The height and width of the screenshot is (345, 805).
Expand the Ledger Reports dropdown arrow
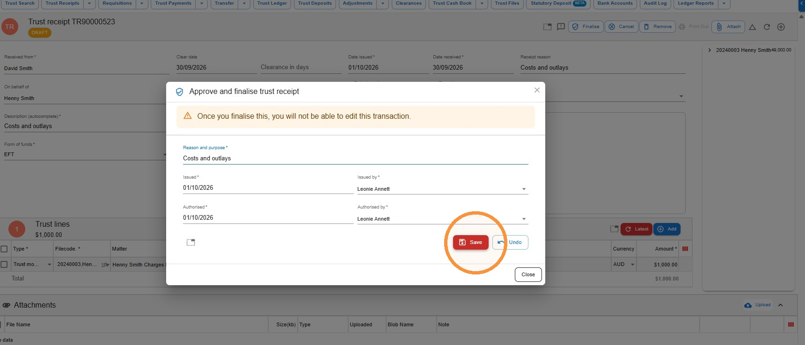pos(724,3)
